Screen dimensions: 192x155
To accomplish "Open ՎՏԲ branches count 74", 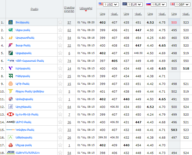I will tap(69, 61).
